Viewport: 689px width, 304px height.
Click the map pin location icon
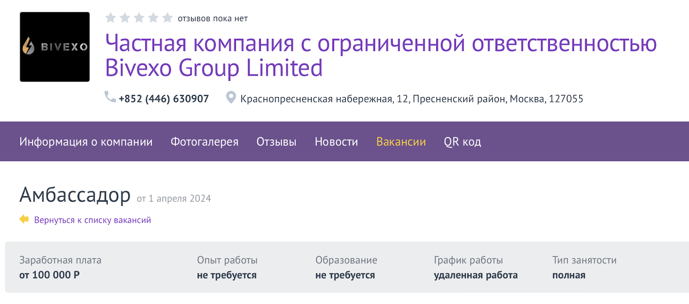point(231,98)
